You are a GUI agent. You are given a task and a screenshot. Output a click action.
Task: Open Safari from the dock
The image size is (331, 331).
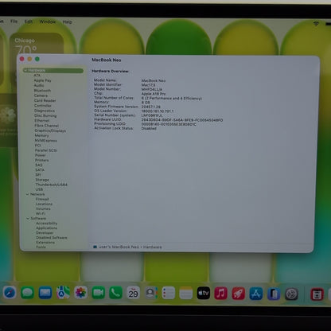pyautogui.click(x=10, y=293)
